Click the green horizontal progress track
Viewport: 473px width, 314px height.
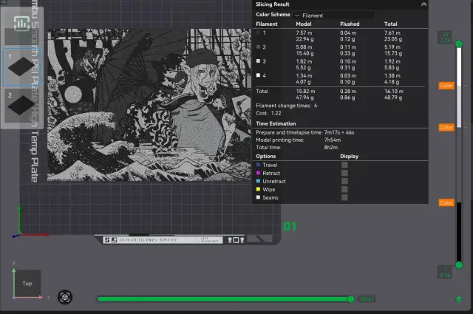223,299
